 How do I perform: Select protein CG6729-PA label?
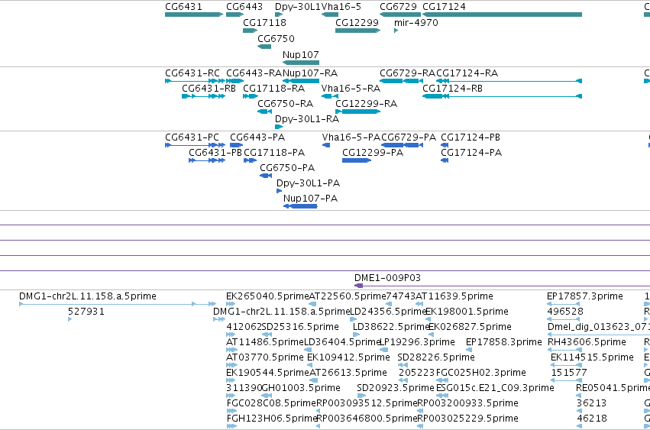(x=409, y=137)
